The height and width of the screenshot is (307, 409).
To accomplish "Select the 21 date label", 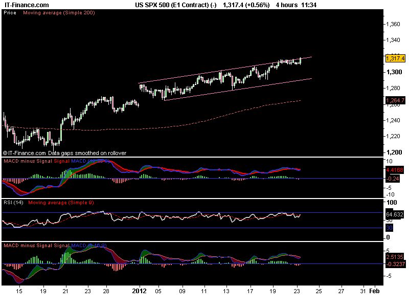I will (x=65, y=291).
